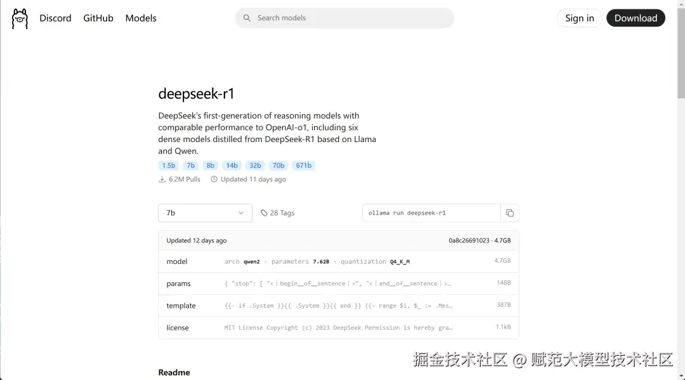Go to the Models page
685x380 pixels.
pyautogui.click(x=141, y=18)
